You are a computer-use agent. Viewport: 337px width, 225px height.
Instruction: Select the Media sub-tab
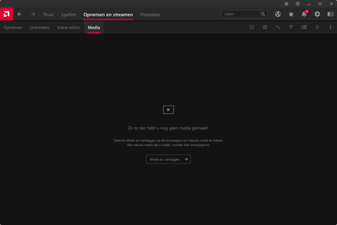[x=94, y=28]
